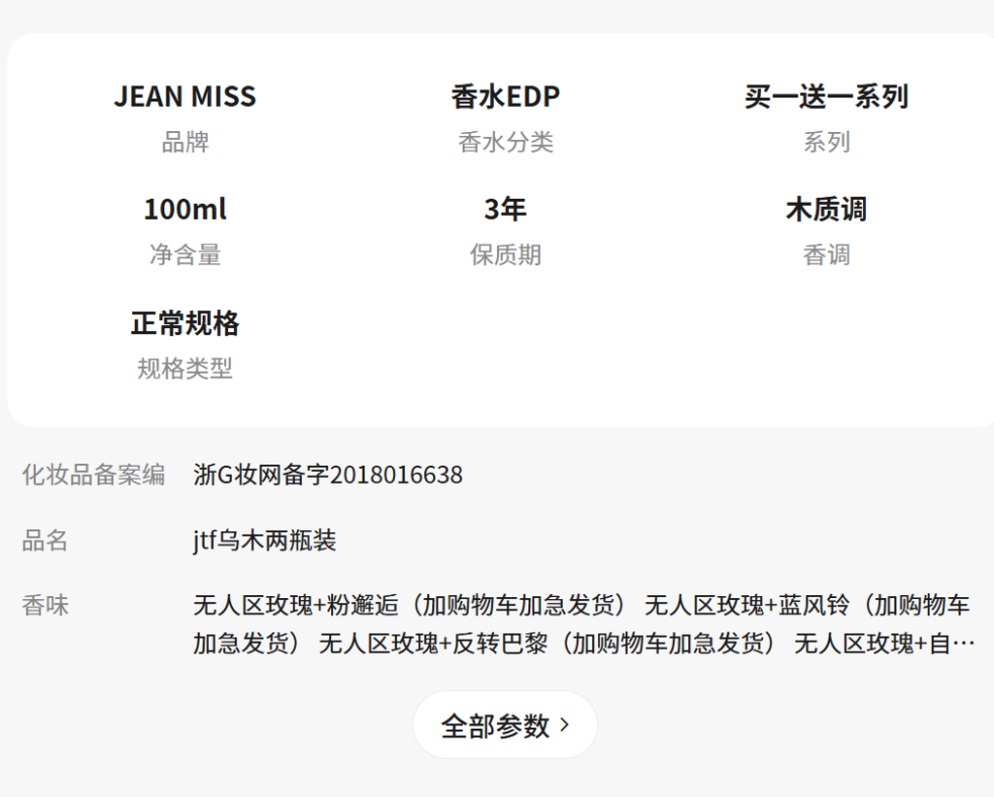This screenshot has height=797, width=994.
Task: Click the 保质期 label text
Action: [505, 255]
